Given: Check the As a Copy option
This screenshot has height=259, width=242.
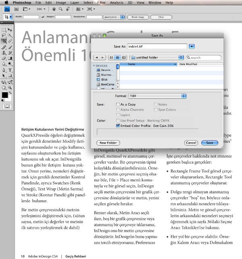Looking at the screenshot, I should point(118,104).
